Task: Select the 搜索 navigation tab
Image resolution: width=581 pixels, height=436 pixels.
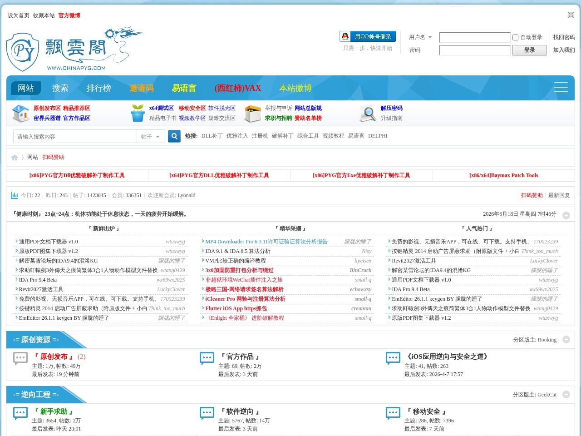Action: [x=60, y=88]
